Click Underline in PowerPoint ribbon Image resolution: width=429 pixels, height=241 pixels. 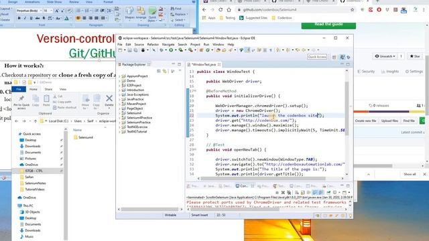31,18
